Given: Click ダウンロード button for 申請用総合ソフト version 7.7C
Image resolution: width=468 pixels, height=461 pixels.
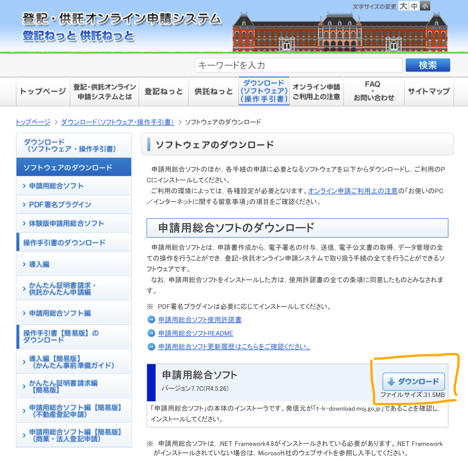Looking at the screenshot, I should pos(414,381).
